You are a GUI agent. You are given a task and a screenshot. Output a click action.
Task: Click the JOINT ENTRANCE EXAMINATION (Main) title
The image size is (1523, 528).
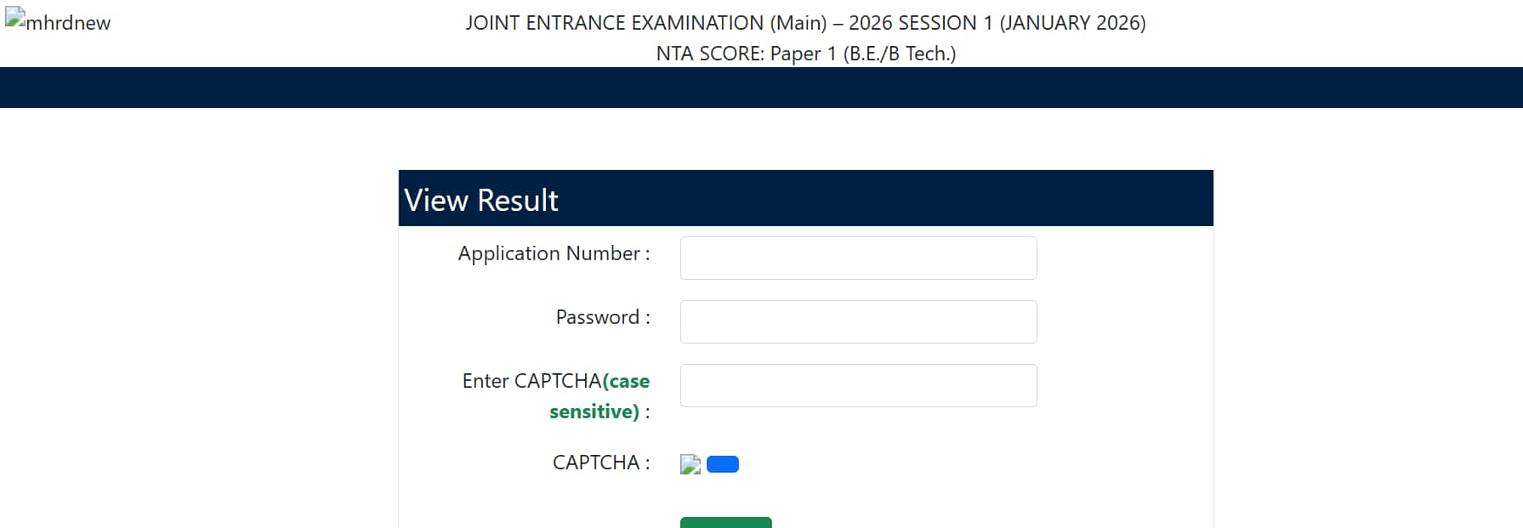[646, 23]
